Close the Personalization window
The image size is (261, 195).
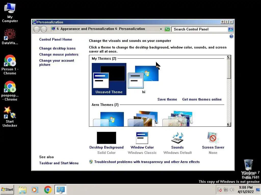click(x=231, y=22)
